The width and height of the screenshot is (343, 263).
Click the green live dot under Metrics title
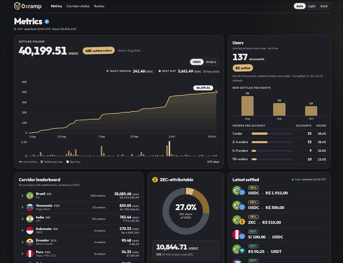15,29
